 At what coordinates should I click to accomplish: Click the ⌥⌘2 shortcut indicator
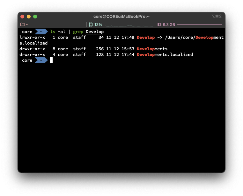point(217,16)
